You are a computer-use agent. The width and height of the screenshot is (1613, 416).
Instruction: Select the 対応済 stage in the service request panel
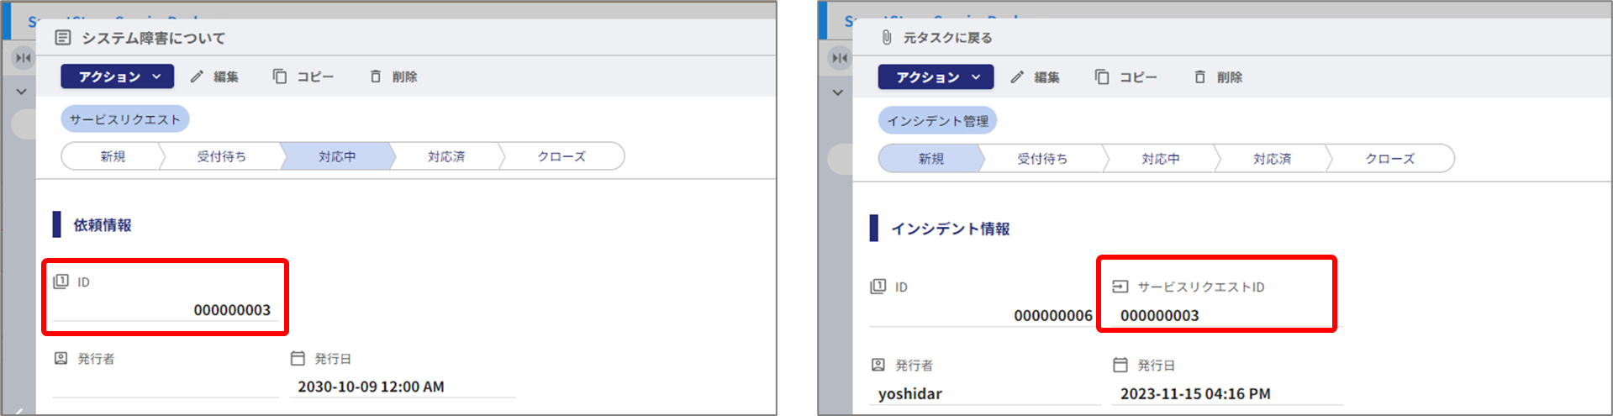coord(445,156)
